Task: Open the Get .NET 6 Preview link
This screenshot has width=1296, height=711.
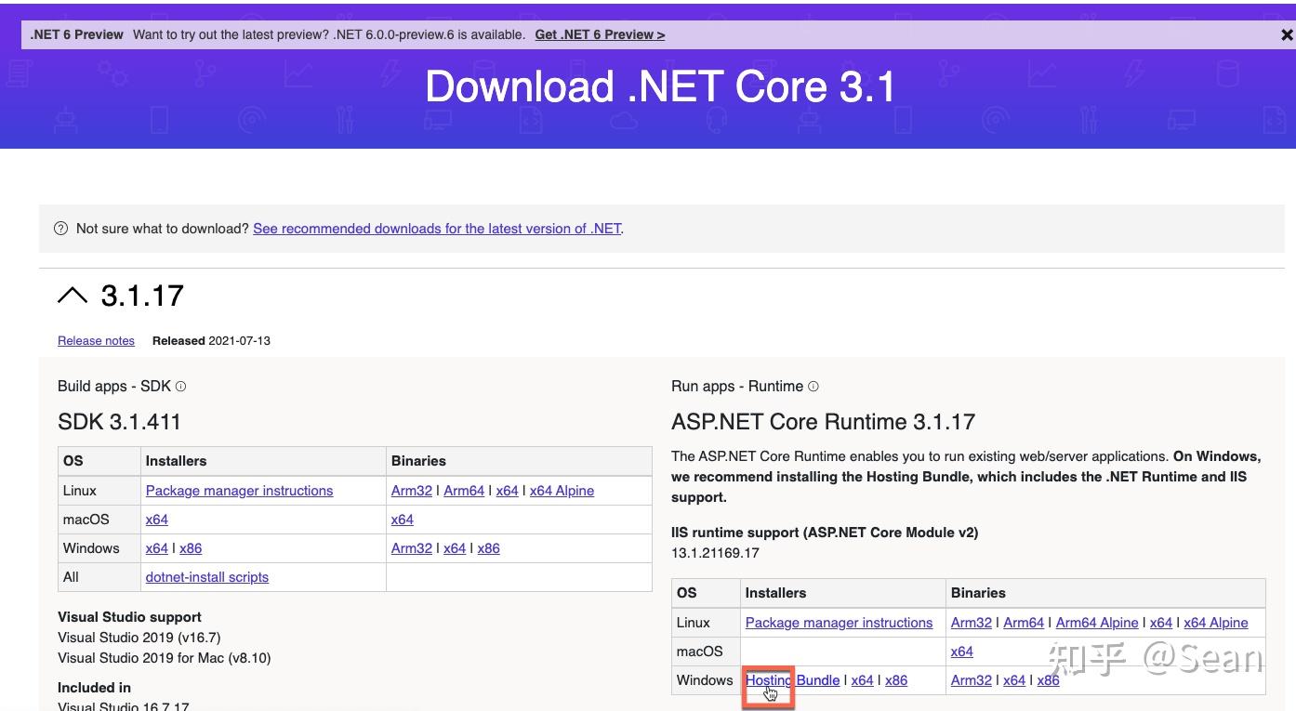Action: pyautogui.click(x=600, y=34)
